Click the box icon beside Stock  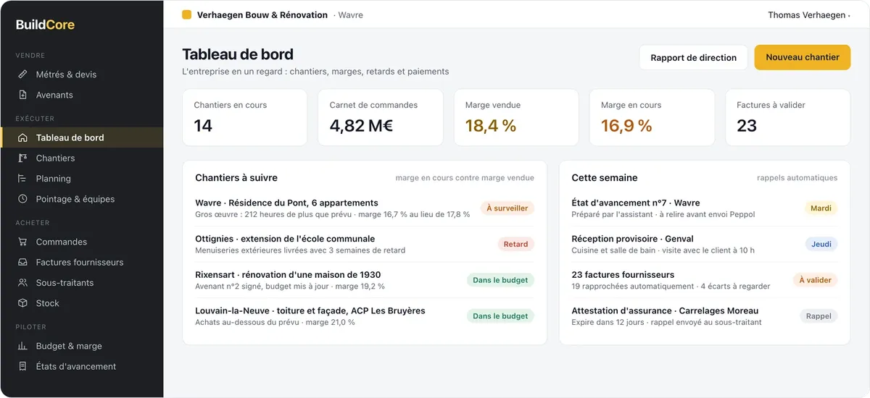[22, 302]
